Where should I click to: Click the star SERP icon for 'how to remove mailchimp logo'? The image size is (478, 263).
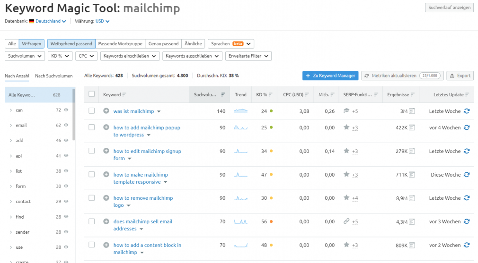click(346, 198)
